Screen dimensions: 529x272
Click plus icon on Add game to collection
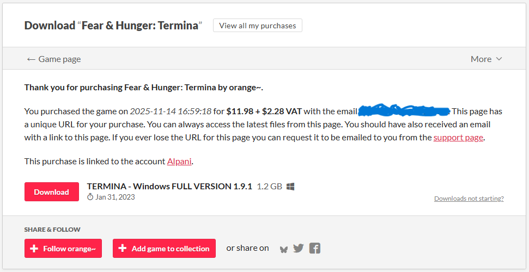(123, 249)
